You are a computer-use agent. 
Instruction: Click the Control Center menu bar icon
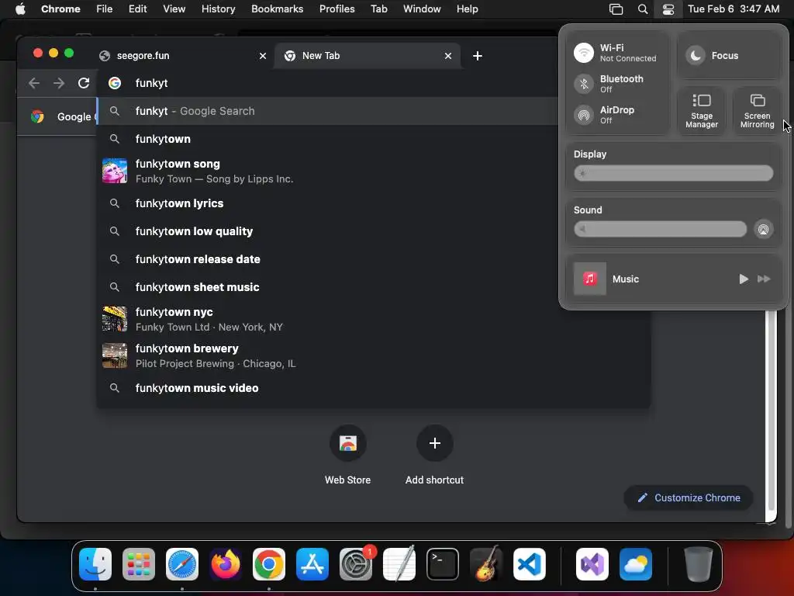668,9
